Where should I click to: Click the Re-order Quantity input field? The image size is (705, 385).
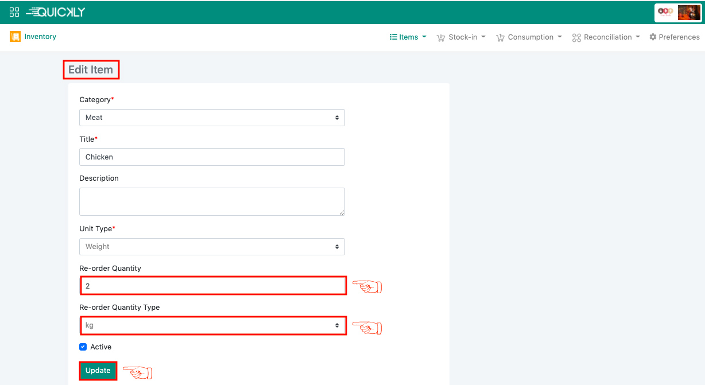coord(213,286)
